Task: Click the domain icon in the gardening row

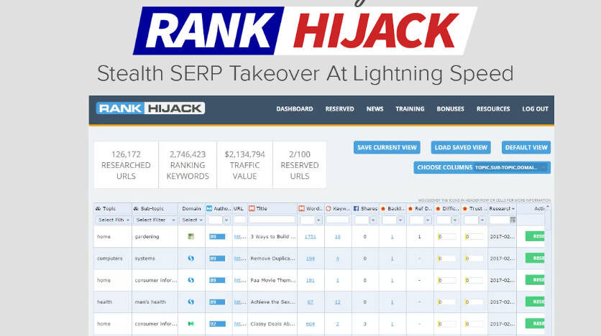Action: point(191,236)
